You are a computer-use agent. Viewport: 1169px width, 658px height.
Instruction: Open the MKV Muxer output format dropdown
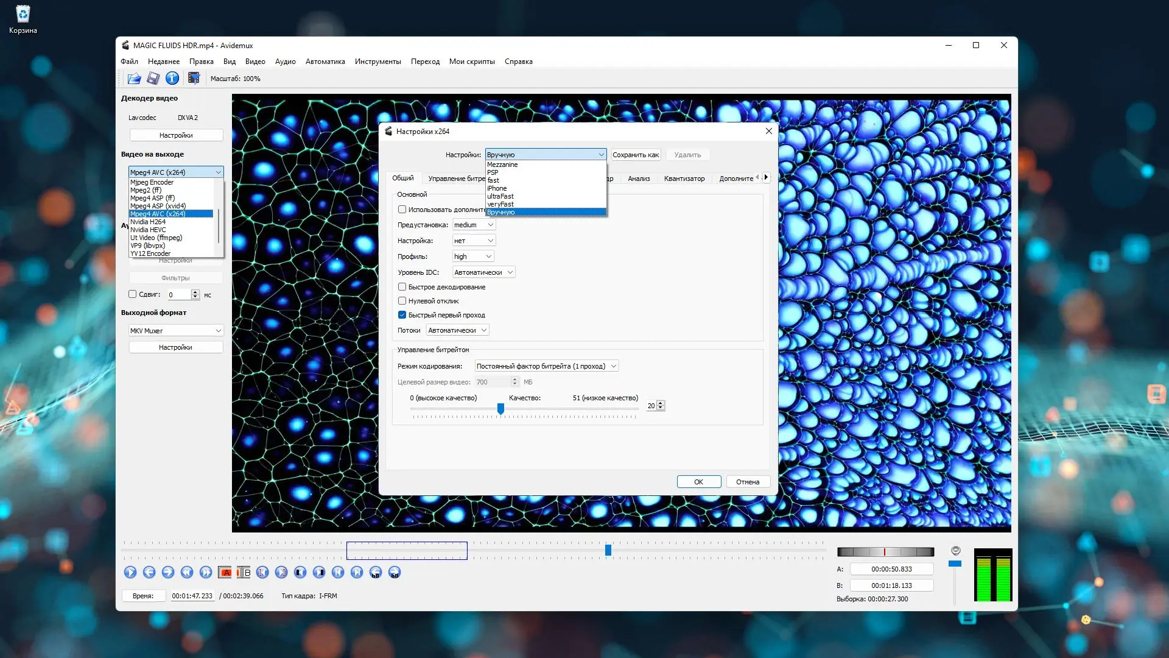tap(175, 331)
